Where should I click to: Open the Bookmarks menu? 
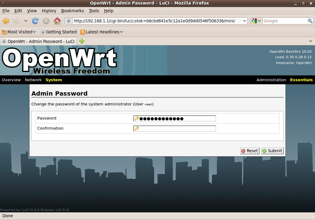pyautogui.click(x=72, y=11)
